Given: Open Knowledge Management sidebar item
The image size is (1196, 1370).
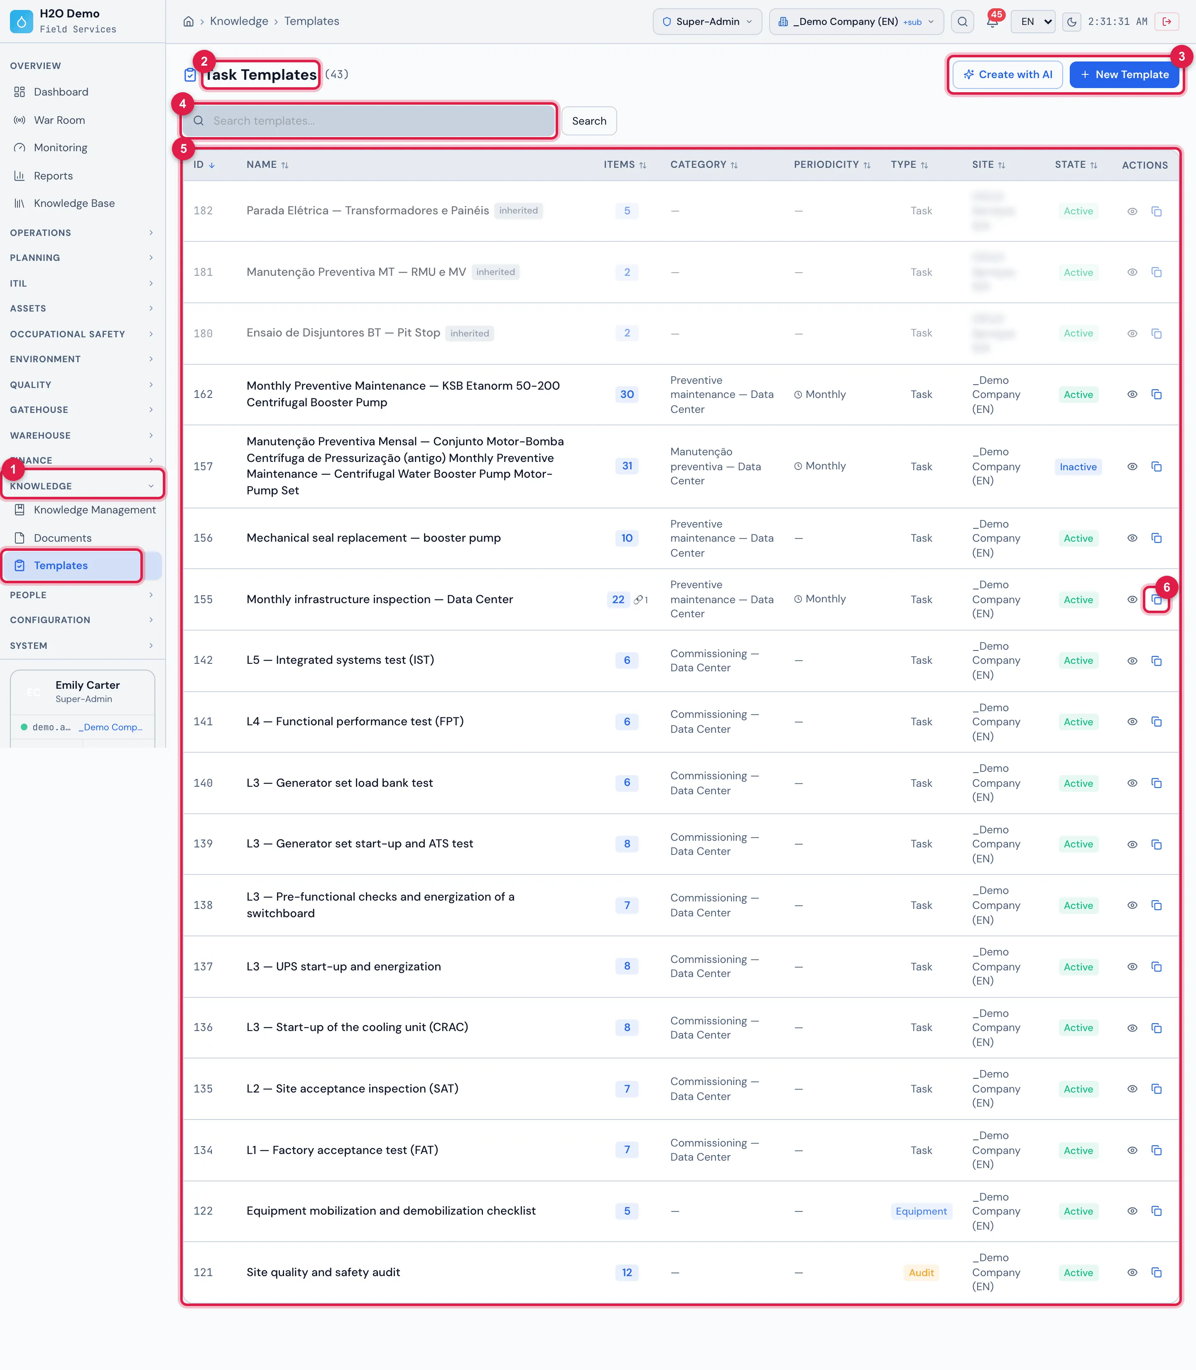Looking at the screenshot, I should point(83,510).
